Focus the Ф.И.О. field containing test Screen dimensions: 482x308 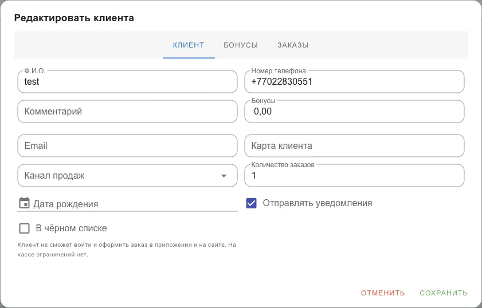(127, 82)
